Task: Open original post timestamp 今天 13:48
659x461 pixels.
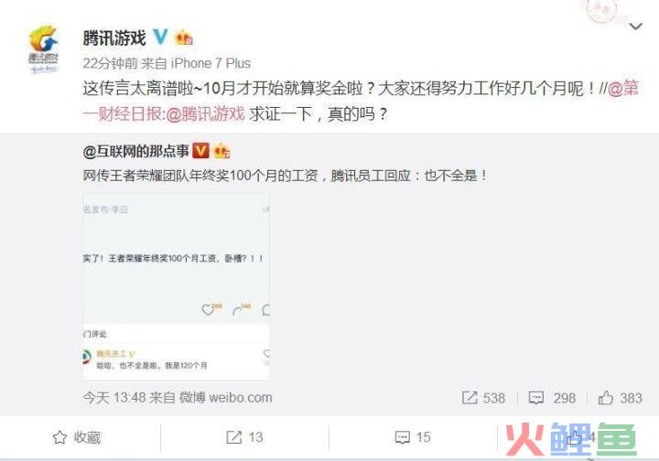Action: (114, 397)
